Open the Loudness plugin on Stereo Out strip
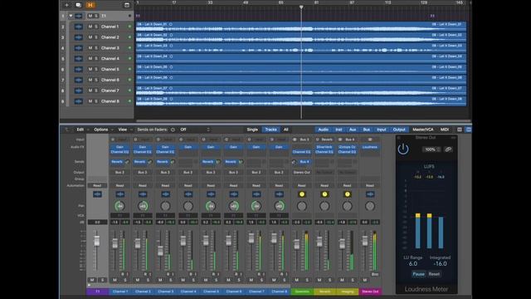 (x=370, y=147)
